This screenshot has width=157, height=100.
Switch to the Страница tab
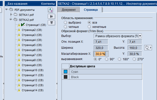tap(91, 10)
